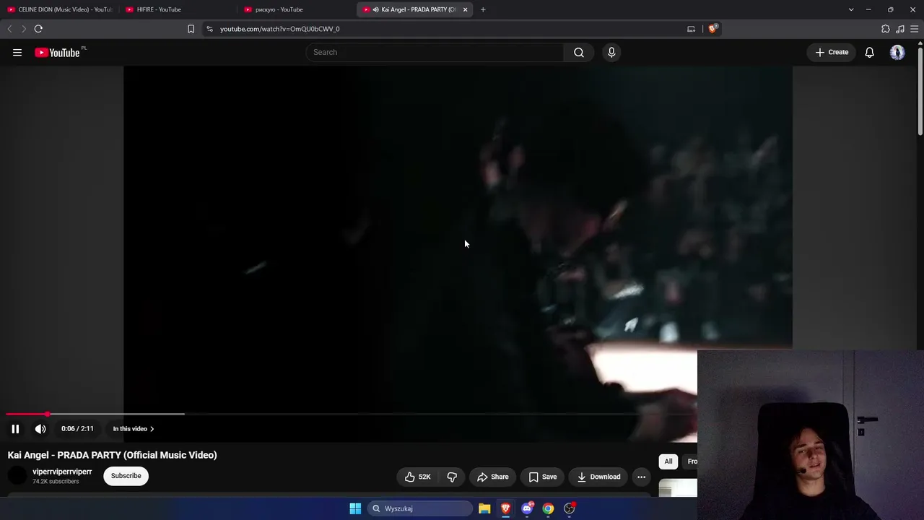Open the Windows Start menu
This screenshot has height=520, width=924.
tap(355, 508)
